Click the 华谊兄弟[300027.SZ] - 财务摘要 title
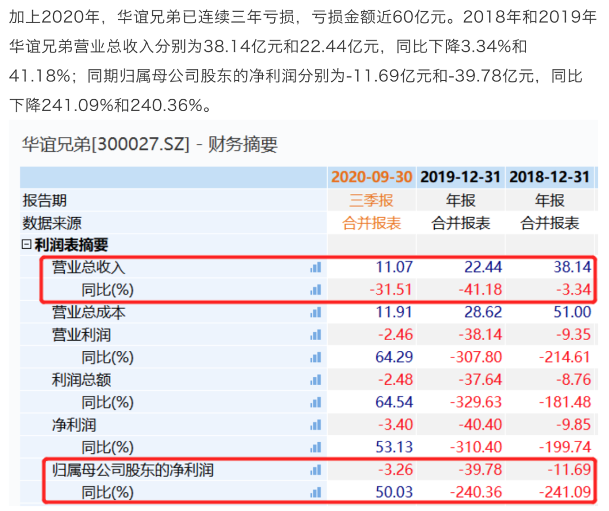The height and width of the screenshot is (511, 609). [149, 144]
